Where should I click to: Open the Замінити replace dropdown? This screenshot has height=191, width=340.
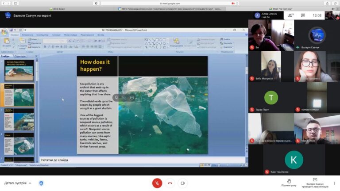point(227,43)
